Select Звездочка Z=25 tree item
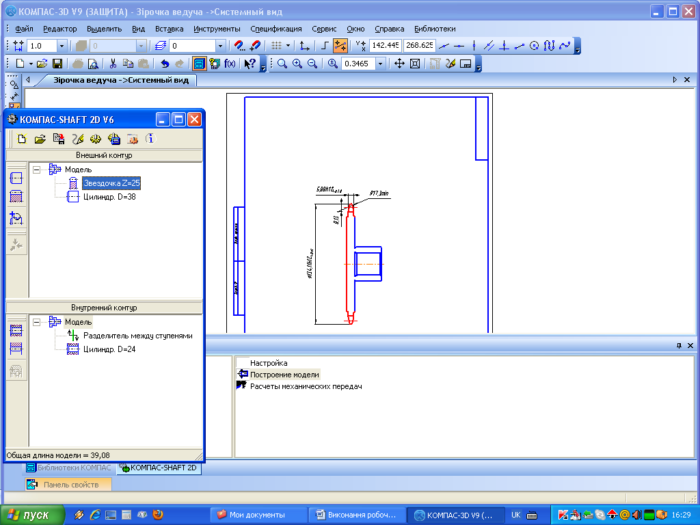 pyautogui.click(x=111, y=183)
